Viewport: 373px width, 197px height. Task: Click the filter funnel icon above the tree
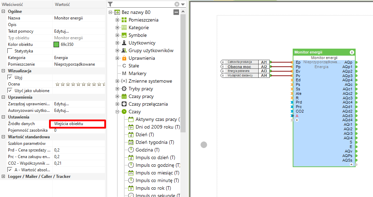click(x=110, y=4)
